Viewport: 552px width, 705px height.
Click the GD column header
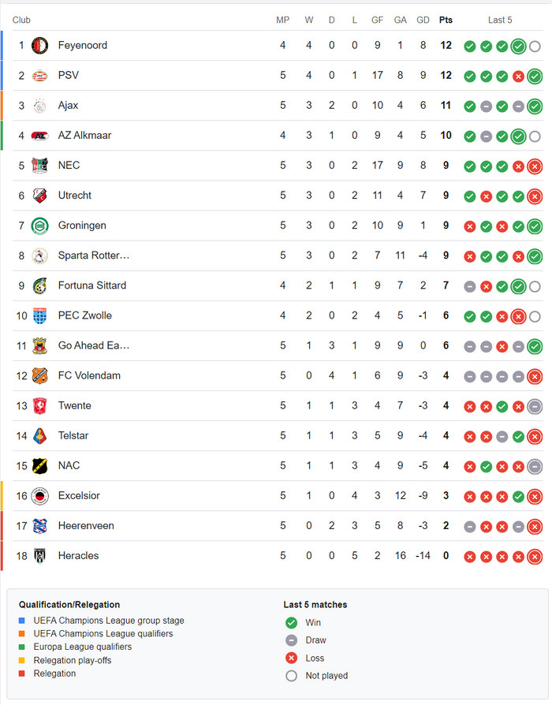423,20
